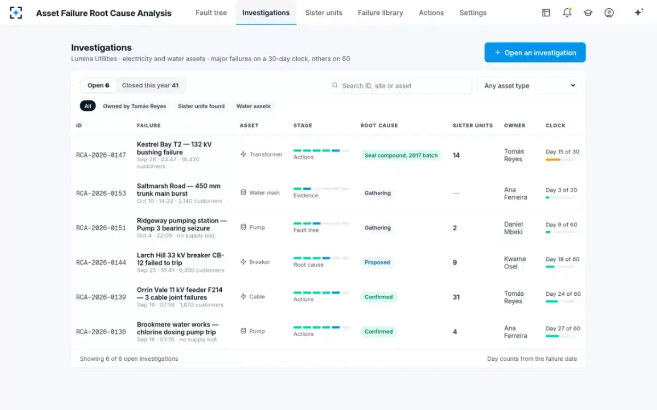Open the layout panel icon

(x=546, y=13)
